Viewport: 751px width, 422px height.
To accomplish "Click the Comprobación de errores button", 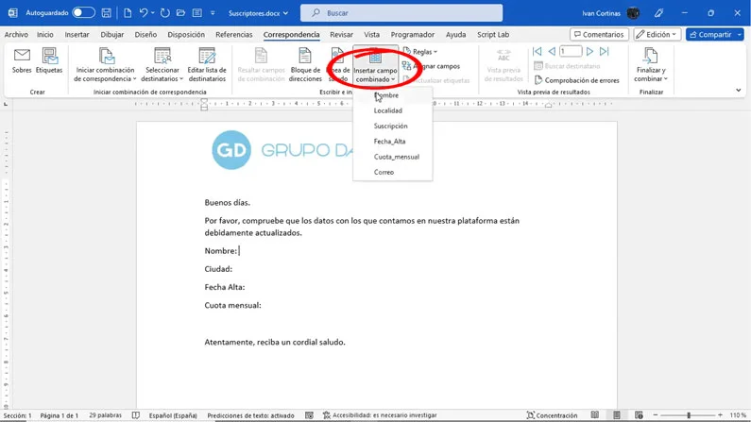I will click(576, 80).
